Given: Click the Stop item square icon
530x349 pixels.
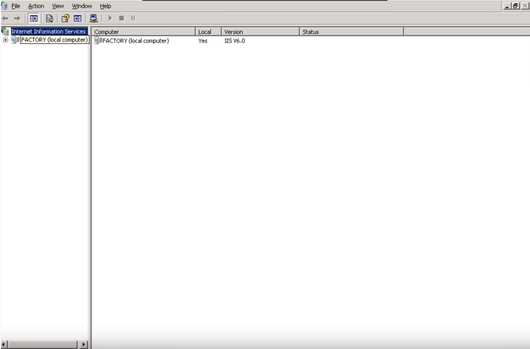Looking at the screenshot, I should coord(122,18).
